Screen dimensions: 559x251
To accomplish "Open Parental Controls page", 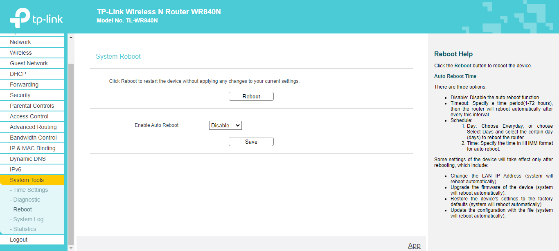I will (x=32, y=106).
